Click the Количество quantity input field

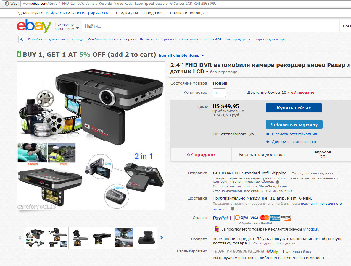coord(219,93)
